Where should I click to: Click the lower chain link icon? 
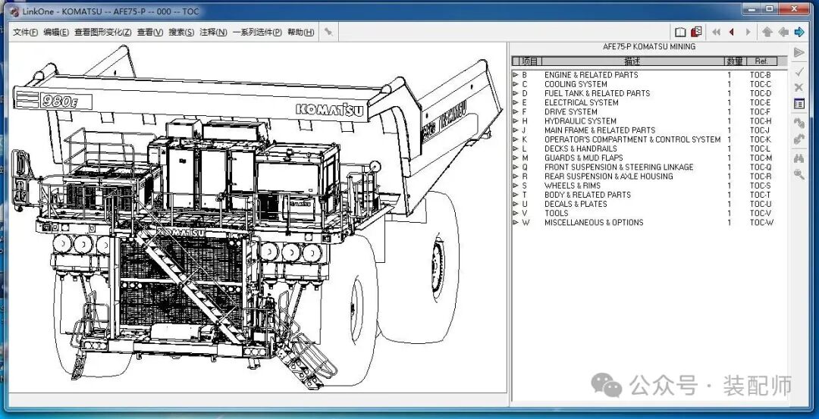[x=799, y=139]
